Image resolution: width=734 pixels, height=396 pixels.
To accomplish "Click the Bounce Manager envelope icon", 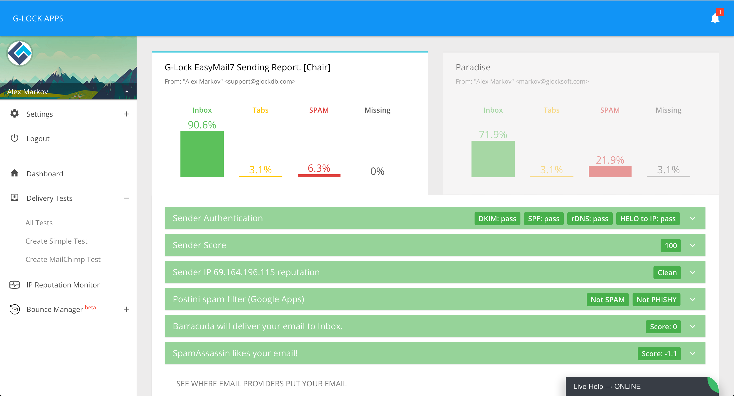I will pos(14,309).
